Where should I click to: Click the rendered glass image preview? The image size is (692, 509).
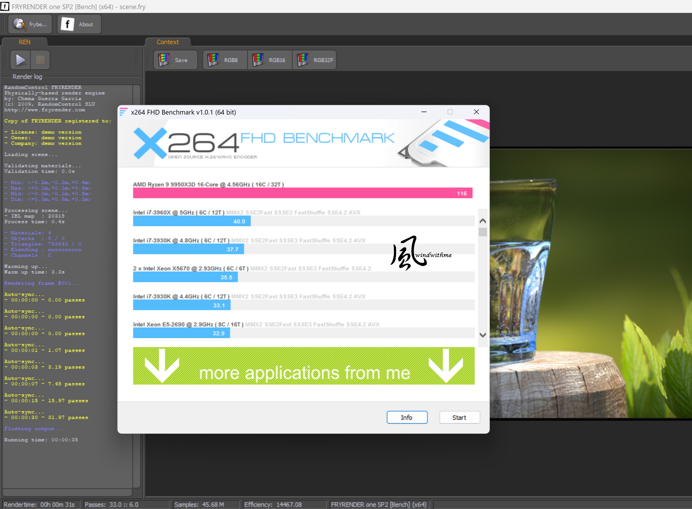coord(591,283)
